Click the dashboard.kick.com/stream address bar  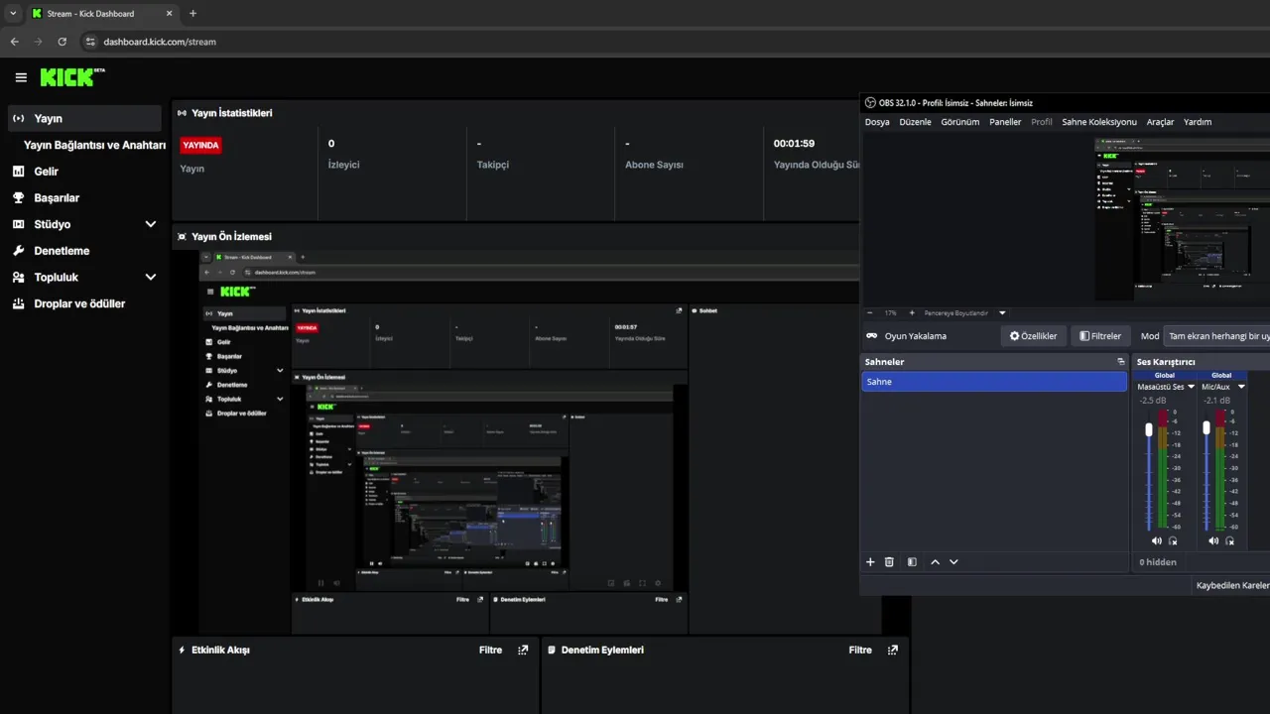pyautogui.click(x=160, y=42)
